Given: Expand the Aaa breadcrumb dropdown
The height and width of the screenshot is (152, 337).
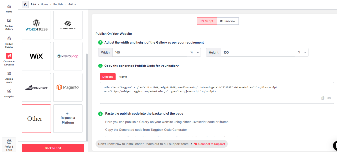Looking at the screenshot, I should pos(72,4).
